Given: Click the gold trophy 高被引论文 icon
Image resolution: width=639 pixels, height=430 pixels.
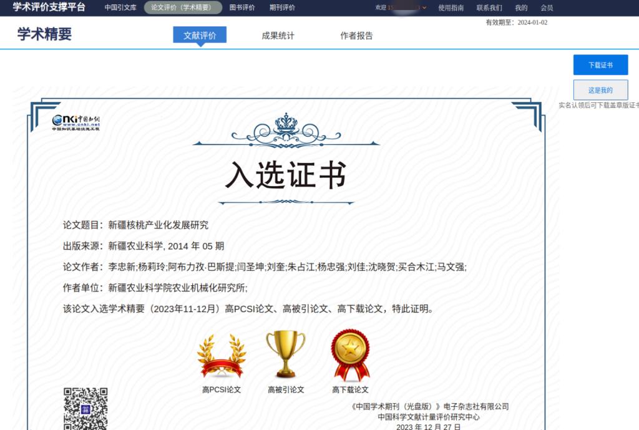Looking at the screenshot, I should pos(286,354).
